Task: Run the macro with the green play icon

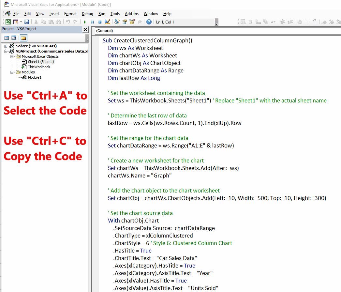Action: [x=85, y=22]
